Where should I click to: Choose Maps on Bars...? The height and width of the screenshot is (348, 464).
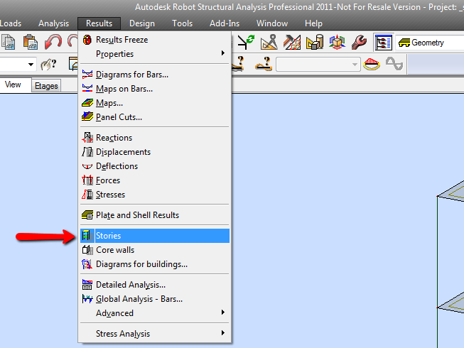click(154, 89)
